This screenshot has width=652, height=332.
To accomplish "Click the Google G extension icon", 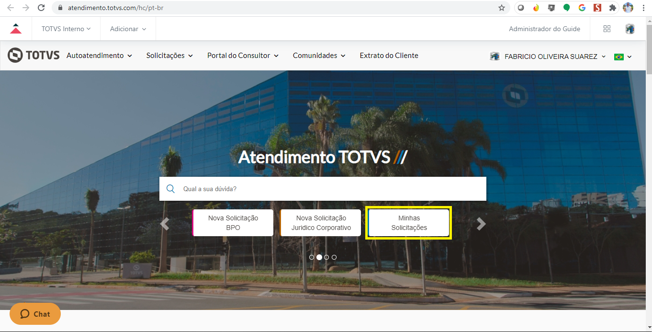I will point(582,8).
